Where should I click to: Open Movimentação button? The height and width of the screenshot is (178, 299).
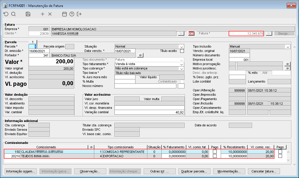[229, 171]
